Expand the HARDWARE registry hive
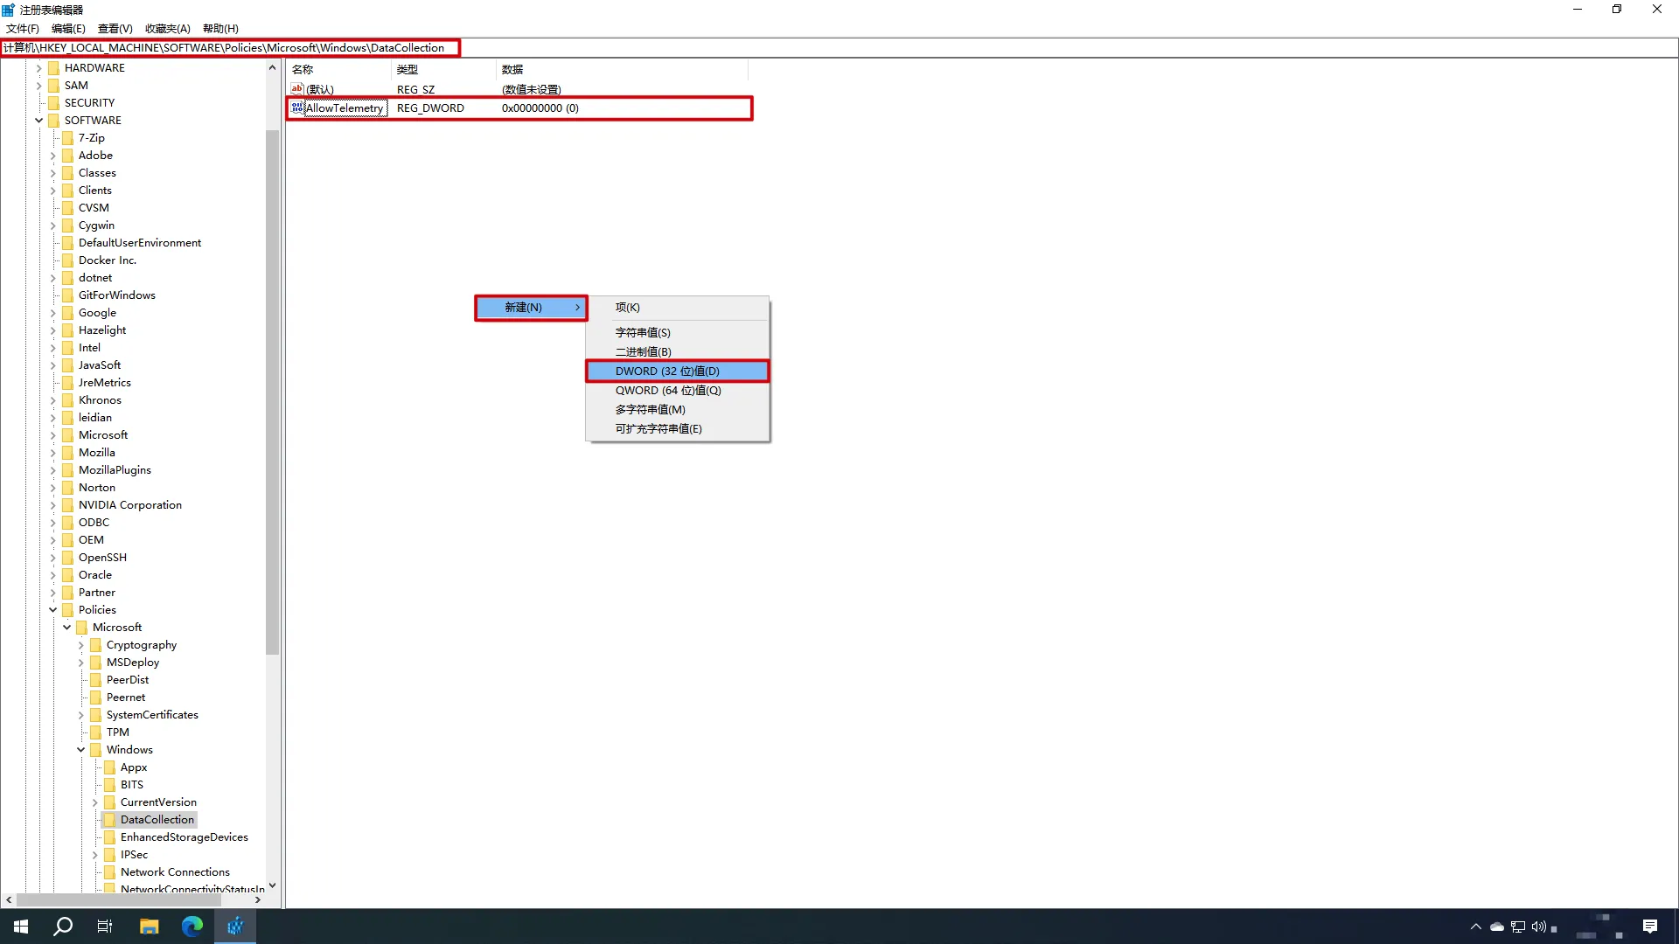This screenshot has width=1679, height=944. click(x=39, y=68)
